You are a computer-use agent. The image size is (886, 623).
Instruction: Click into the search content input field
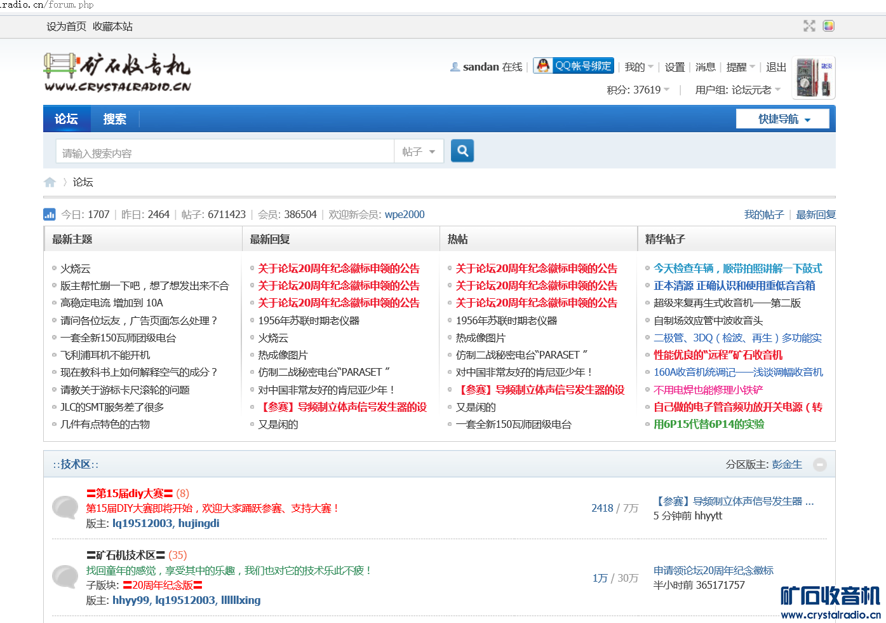coord(225,153)
